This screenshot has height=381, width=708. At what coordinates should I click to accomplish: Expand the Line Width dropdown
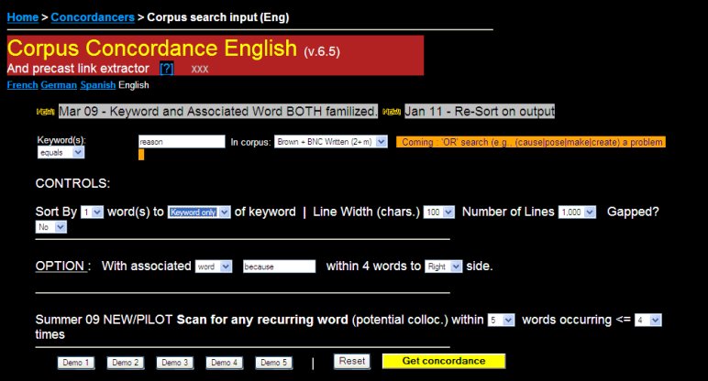coord(438,212)
